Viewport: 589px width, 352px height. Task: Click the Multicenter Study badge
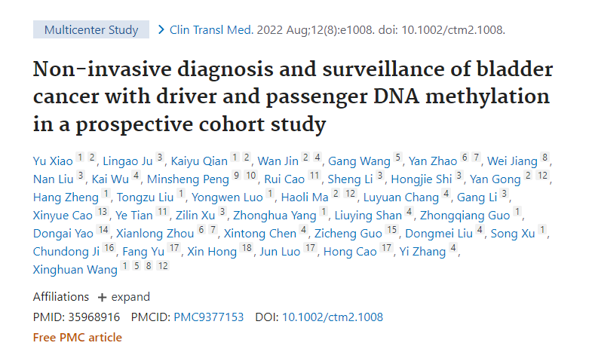tap(91, 30)
